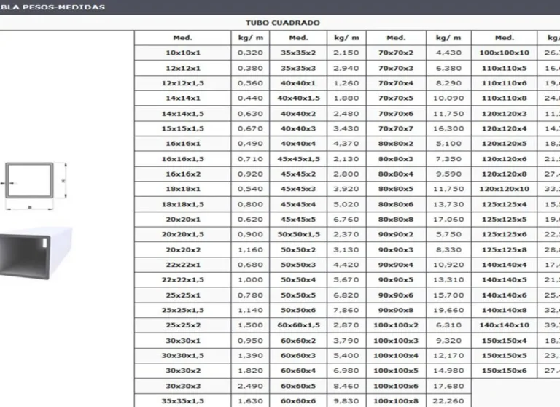Click the 16,300 weight for 70x70x7

pyautogui.click(x=448, y=128)
